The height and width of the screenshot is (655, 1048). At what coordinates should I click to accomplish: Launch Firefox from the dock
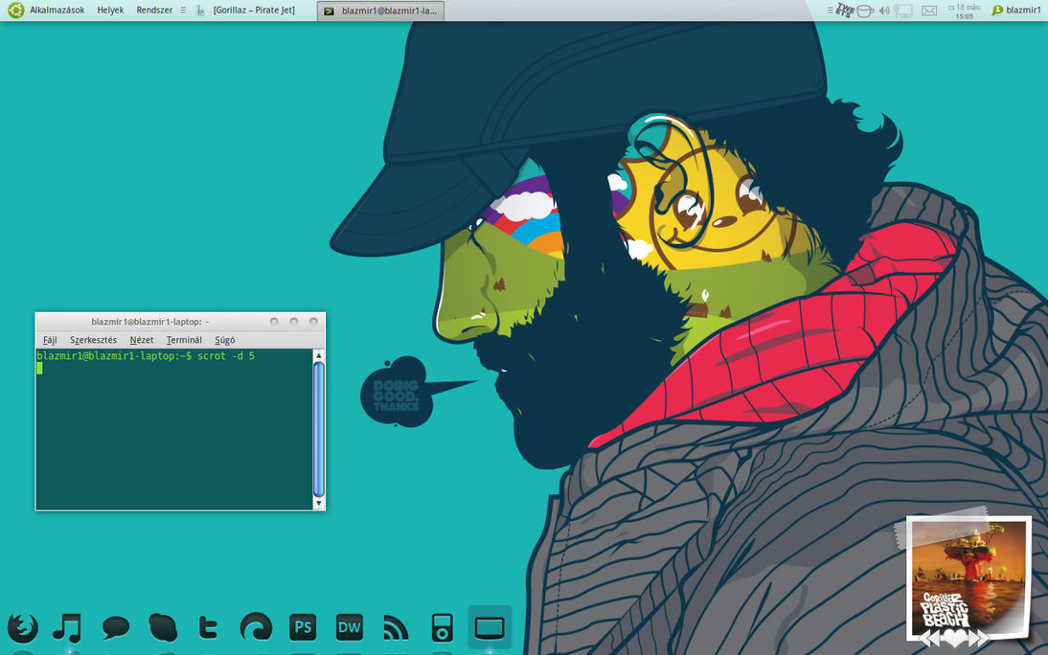(23, 627)
